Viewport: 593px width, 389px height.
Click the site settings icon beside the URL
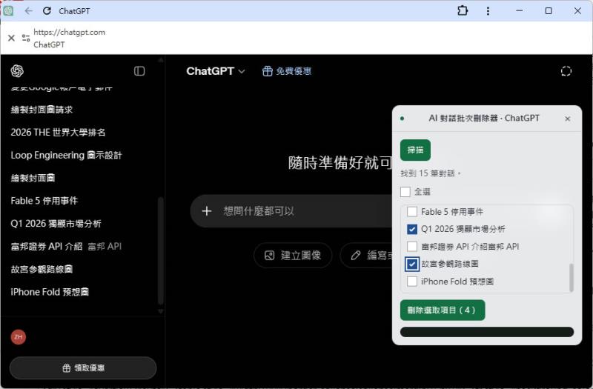pos(26,38)
